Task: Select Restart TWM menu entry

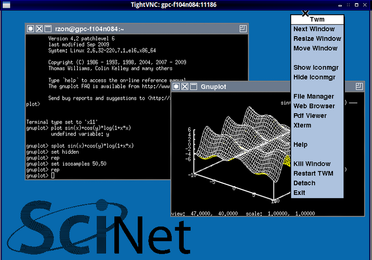Action: (x=317, y=174)
